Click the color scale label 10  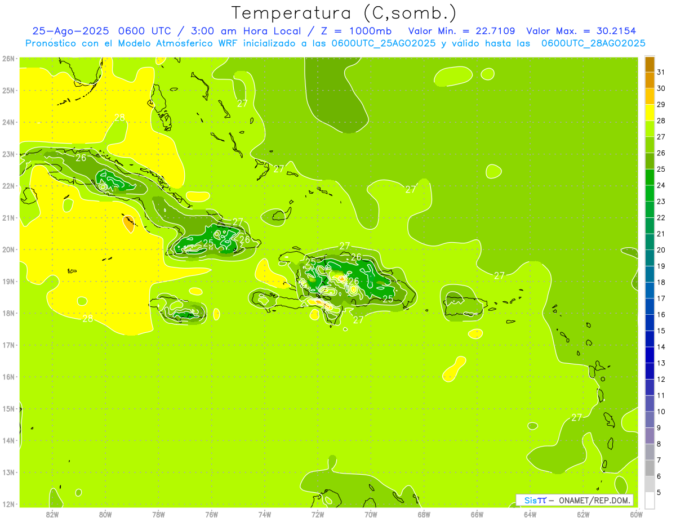661,412
